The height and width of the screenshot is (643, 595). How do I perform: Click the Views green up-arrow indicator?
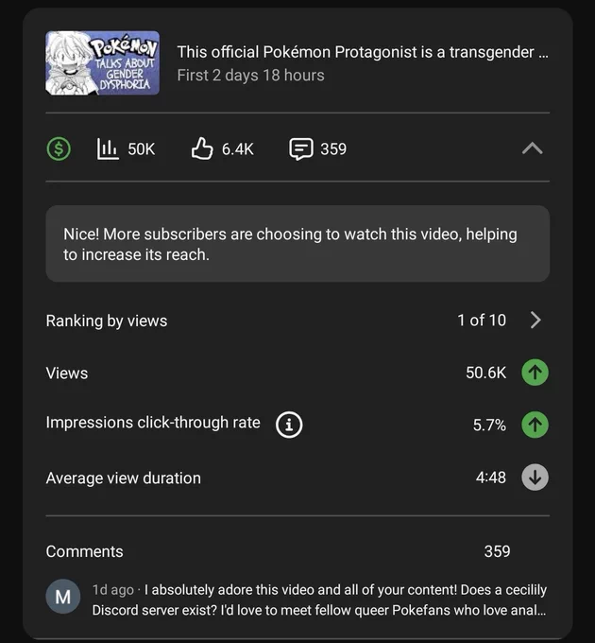pos(535,373)
